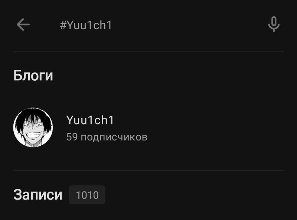297x220 pixels.
Task: Open the Блоги section header
Action: tap(33, 75)
